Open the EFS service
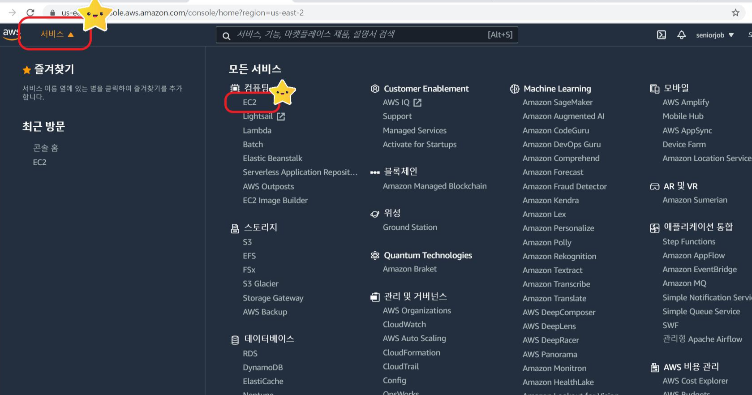Viewport: 752px width, 395px height. pos(249,256)
